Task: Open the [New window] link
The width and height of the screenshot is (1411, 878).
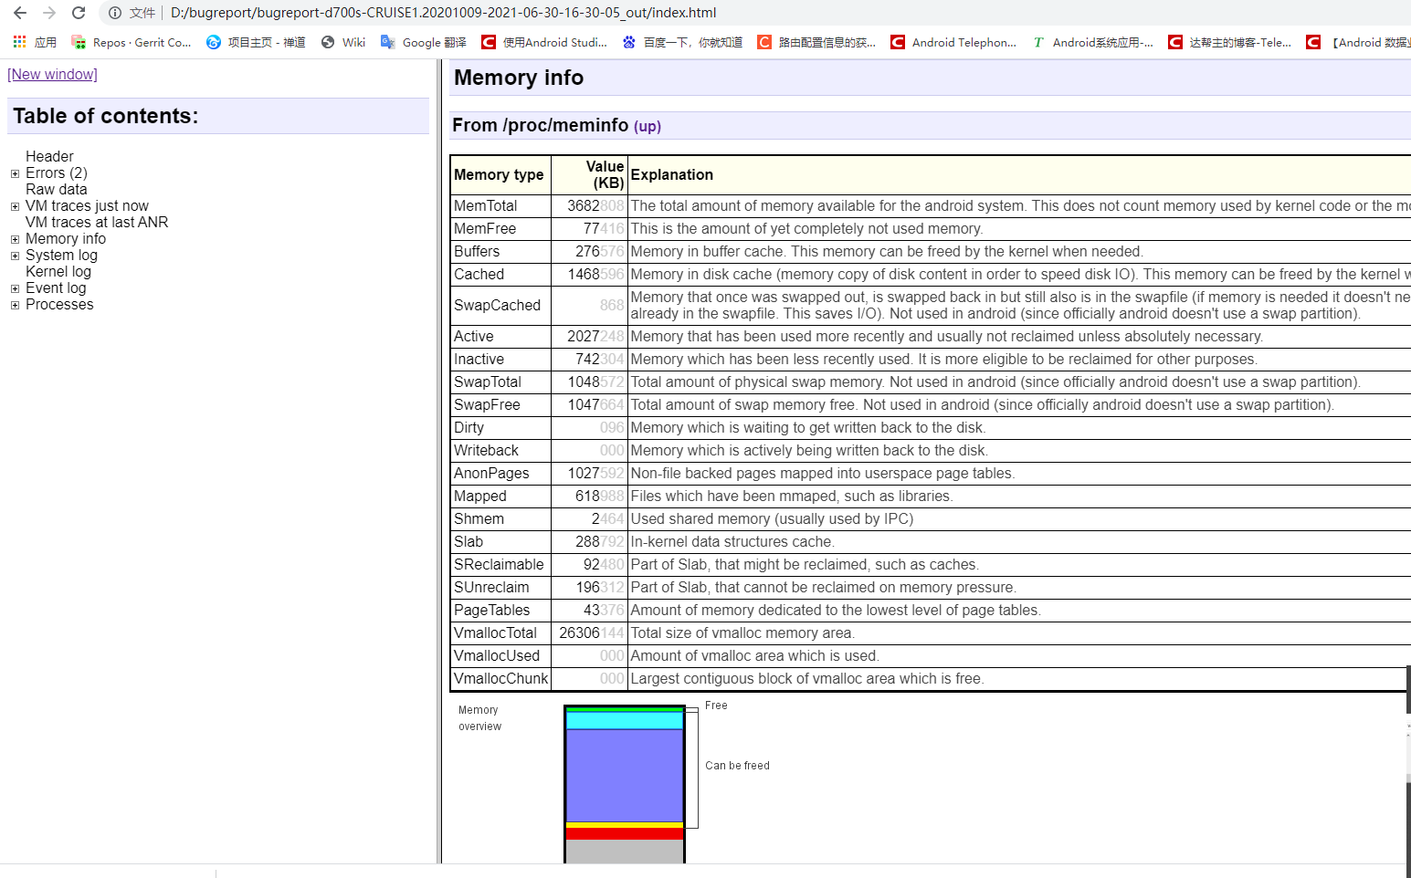Action: [x=51, y=74]
